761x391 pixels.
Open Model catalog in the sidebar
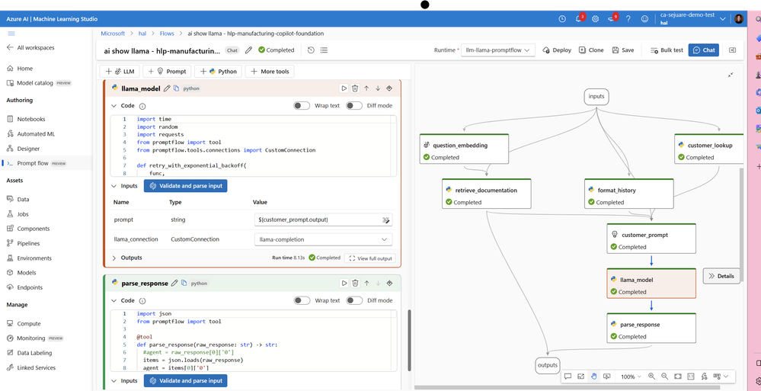point(35,83)
